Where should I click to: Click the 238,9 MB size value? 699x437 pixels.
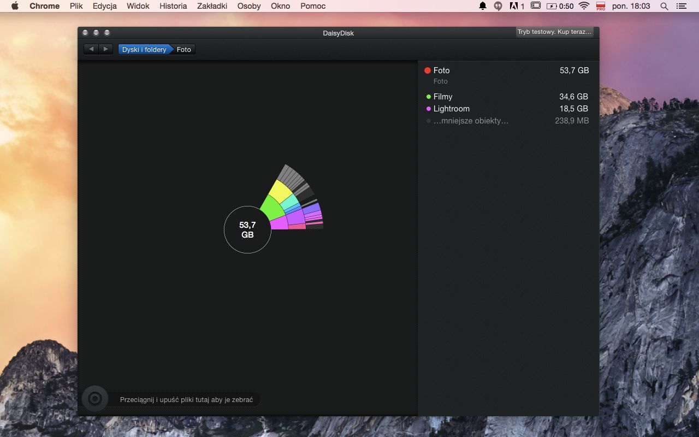[x=572, y=121]
